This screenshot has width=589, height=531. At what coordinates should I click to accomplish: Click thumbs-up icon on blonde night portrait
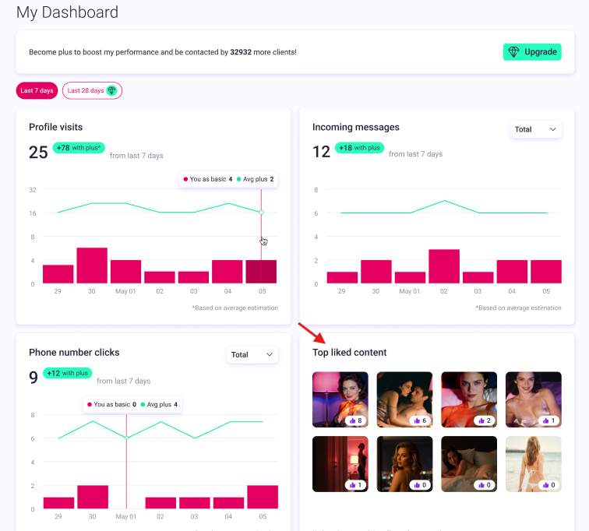coord(417,485)
